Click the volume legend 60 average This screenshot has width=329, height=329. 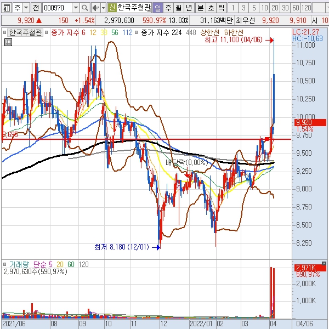(71, 264)
